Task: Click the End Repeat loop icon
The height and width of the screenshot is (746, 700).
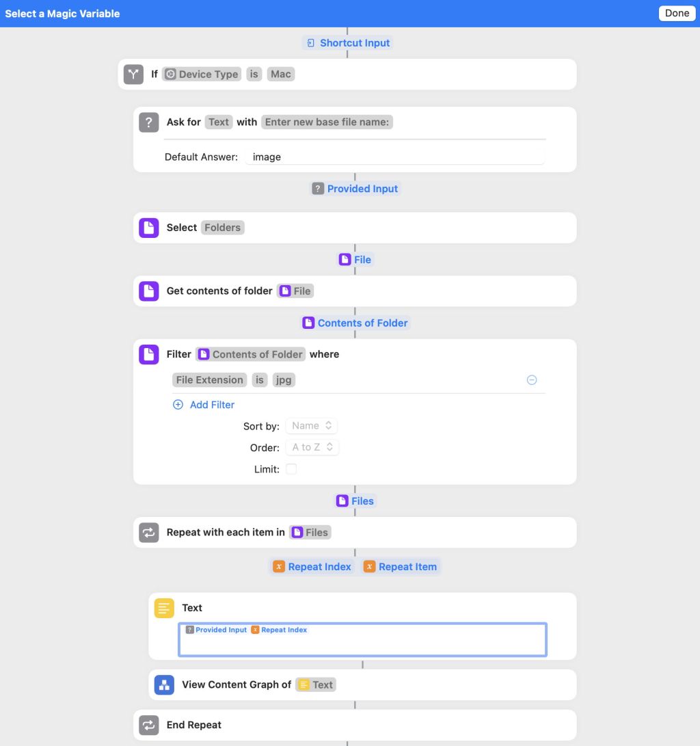Action: point(148,725)
